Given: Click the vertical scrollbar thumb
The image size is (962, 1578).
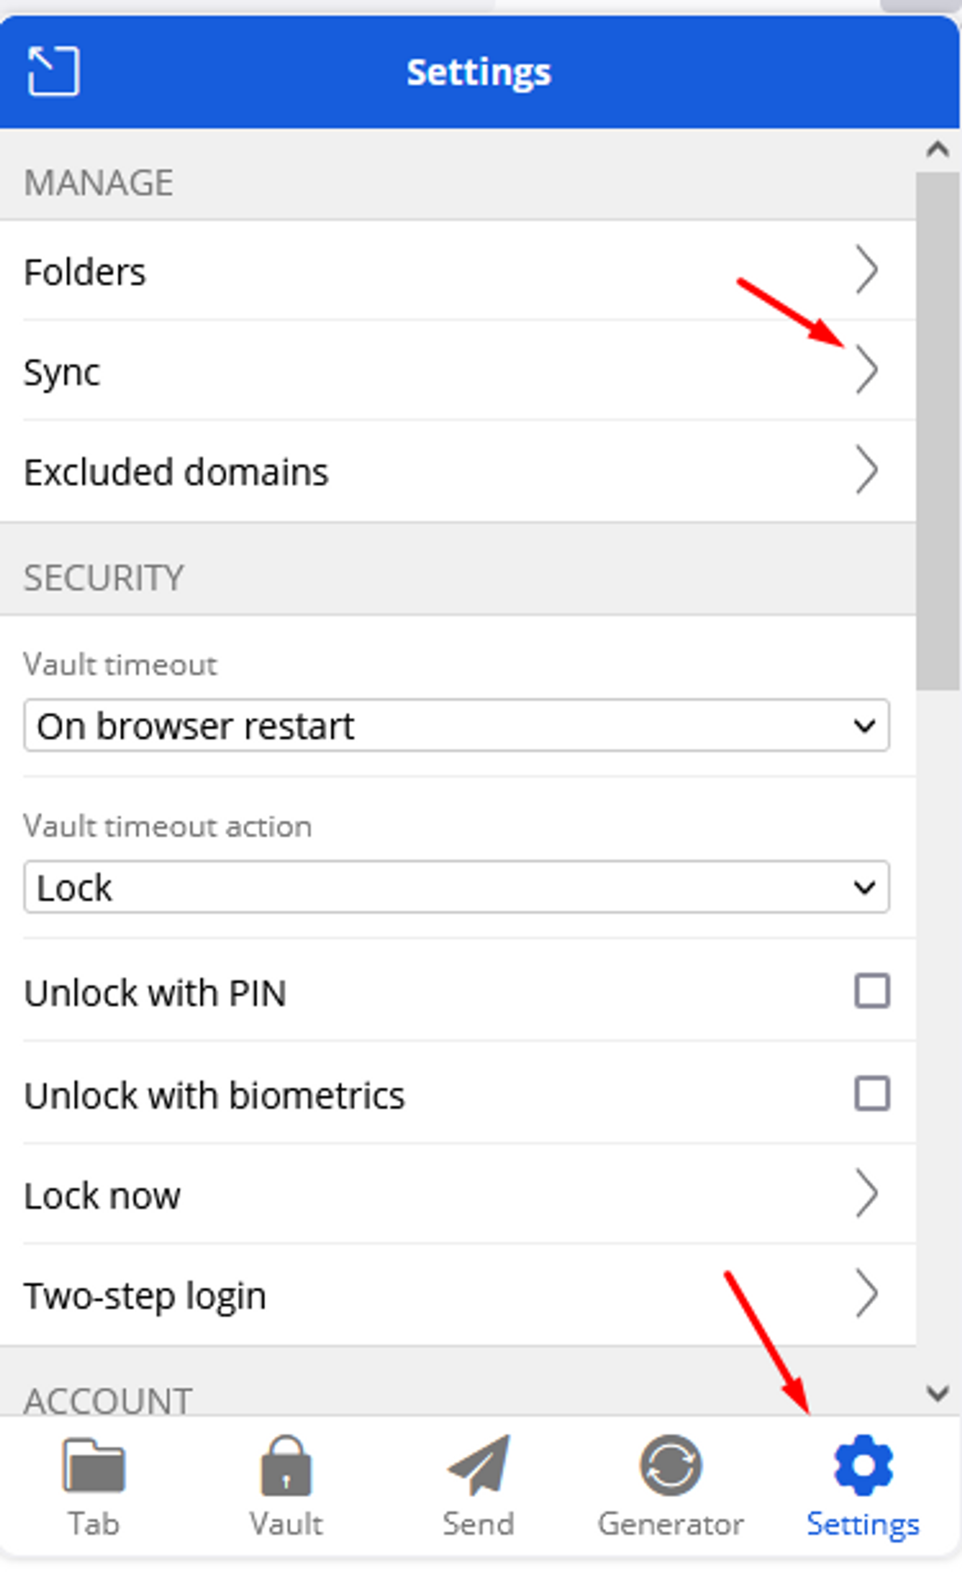Looking at the screenshot, I should (938, 430).
